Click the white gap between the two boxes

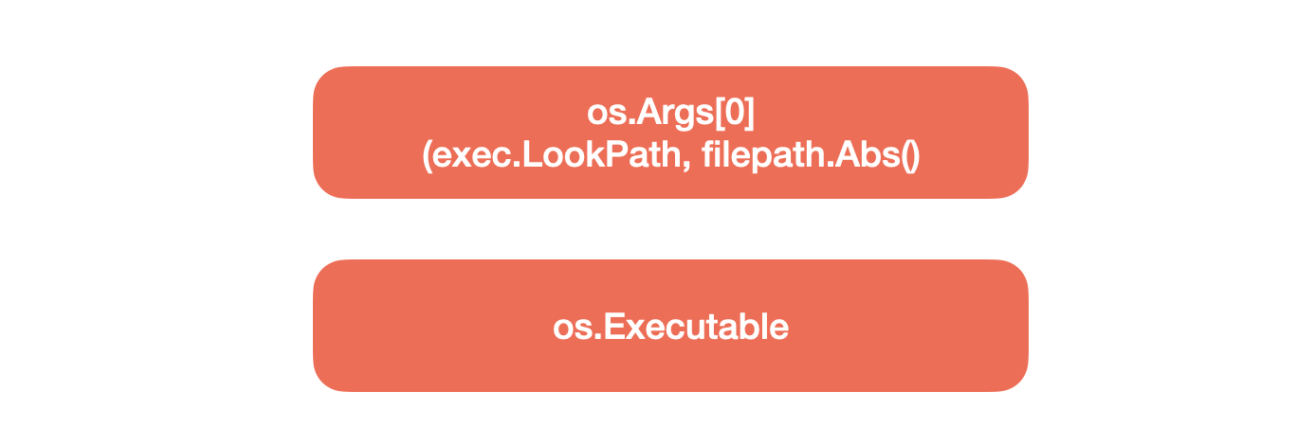tap(670, 229)
